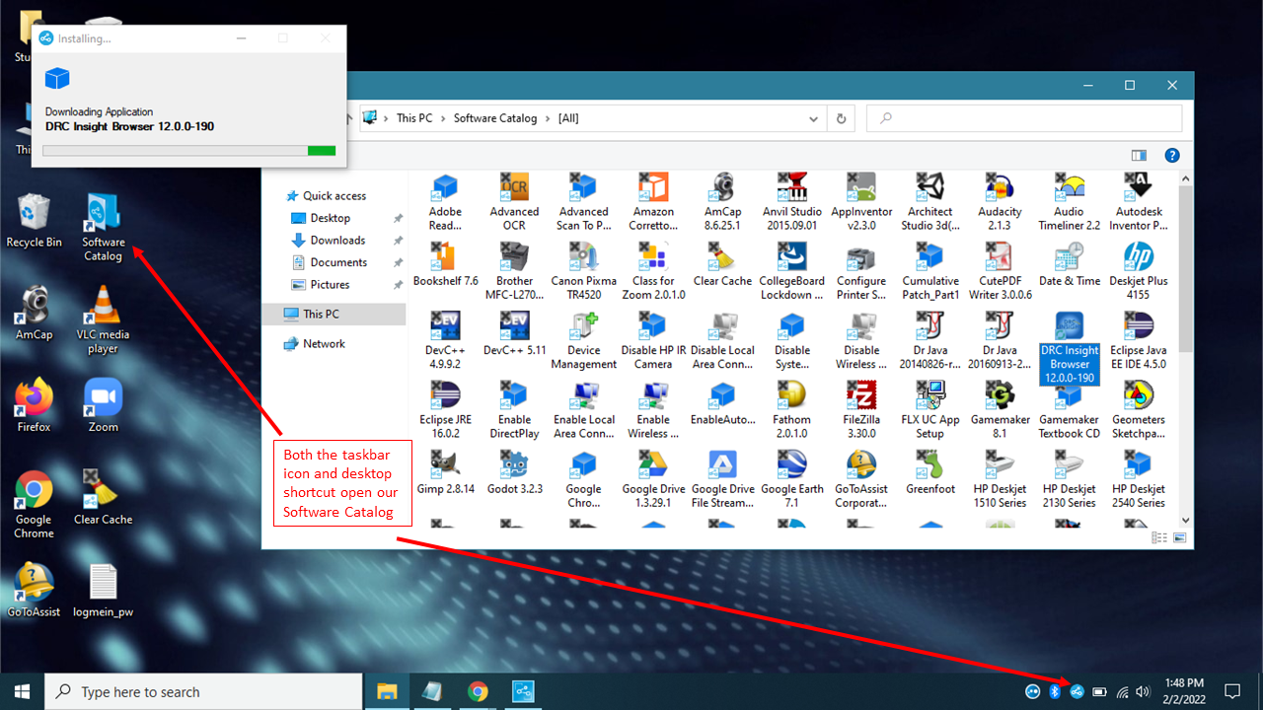Expand chevron after Software Catalog breadcrumb
This screenshot has height=710, width=1263.
point(548,118)
